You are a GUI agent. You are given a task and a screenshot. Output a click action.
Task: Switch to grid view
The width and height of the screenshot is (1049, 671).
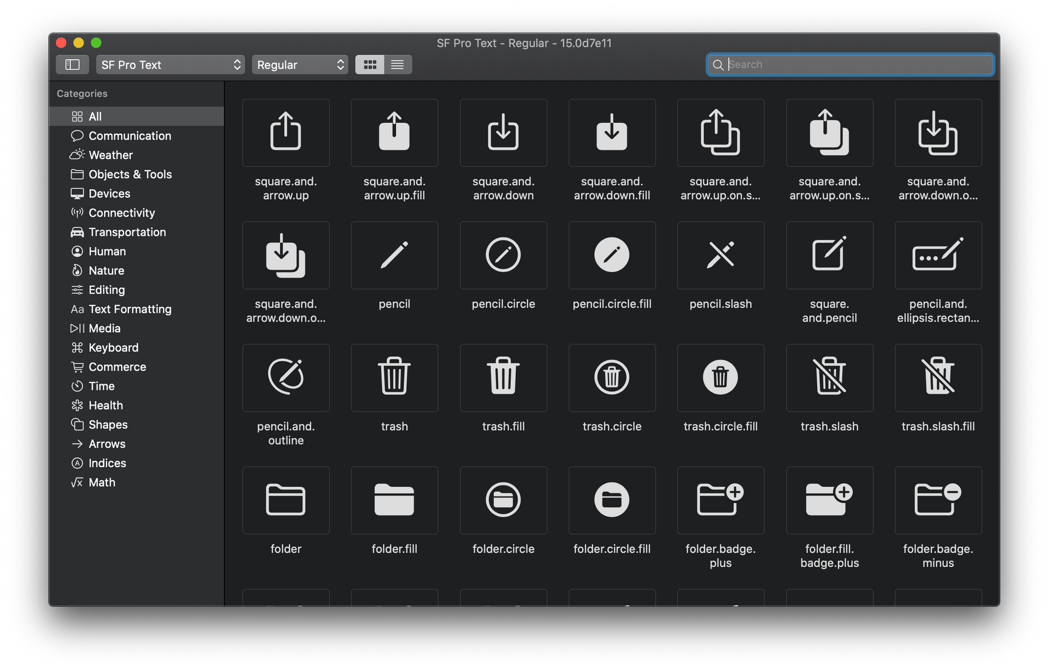click(370, 64)
